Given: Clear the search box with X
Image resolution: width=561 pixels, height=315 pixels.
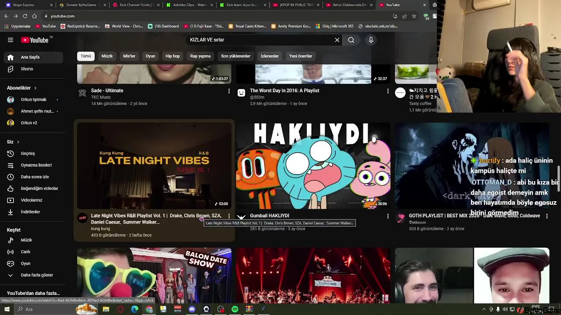Looking at the screenshot, I should point(337,40).
